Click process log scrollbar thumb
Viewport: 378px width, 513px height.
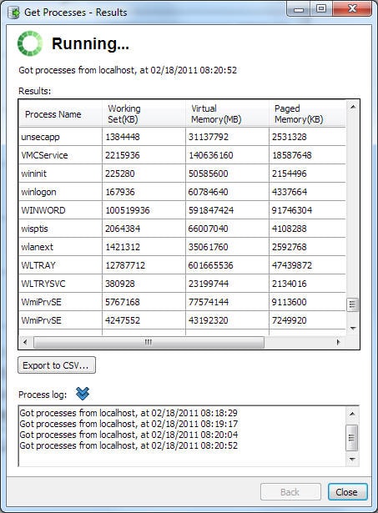click(352, 437)
